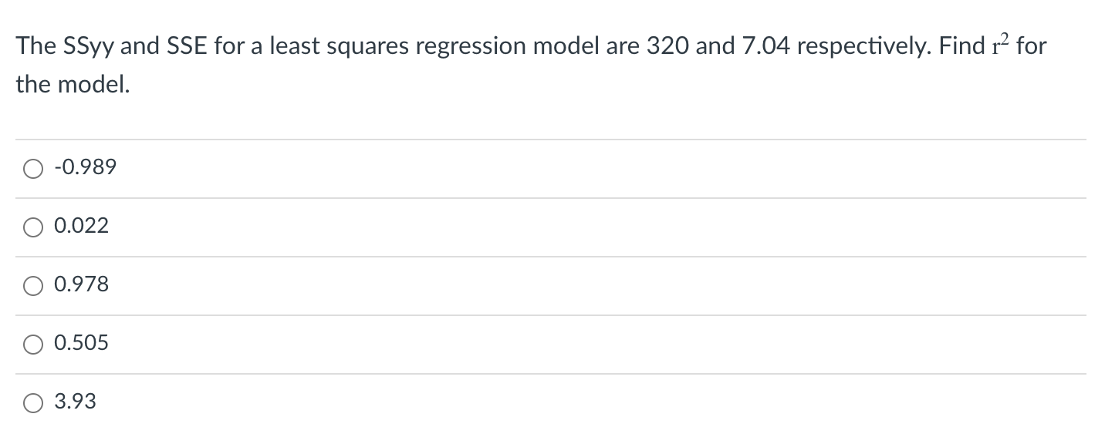The height and width of the screenshot is (444, 1105).
Task: Click the 0.505 answer label text
Action: coord(81,343)
